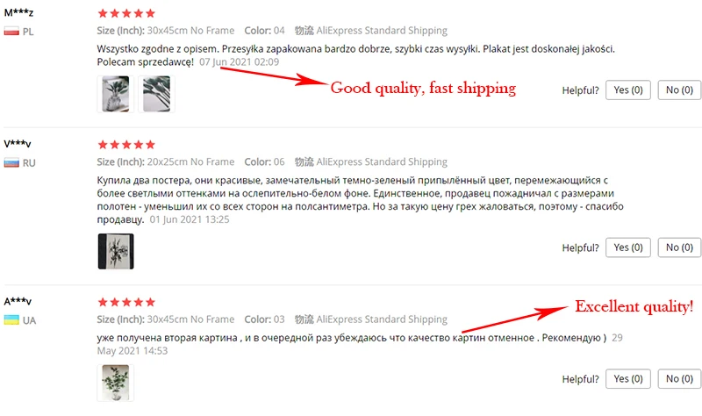View the potted plant photo in A***v review
702x416 pixels.
click(x=116, y=383)
